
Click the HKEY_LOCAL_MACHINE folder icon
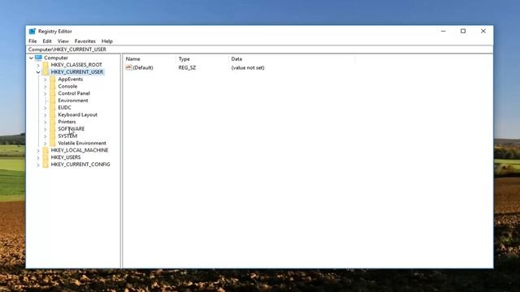pos(45,150)
